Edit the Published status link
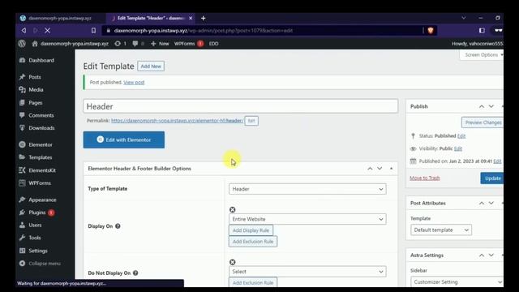This screenshot has height=292, width=519. coord(461,135)
